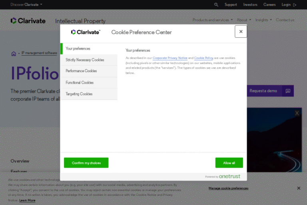Select Strictly Necessary Cookies tab
Viewport: 307px width, 205px height.
click(89, 60)
